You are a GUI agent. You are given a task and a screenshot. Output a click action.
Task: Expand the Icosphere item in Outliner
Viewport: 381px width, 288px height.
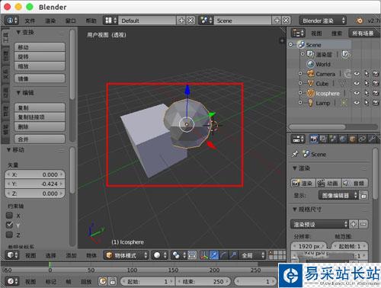(300, 93)
